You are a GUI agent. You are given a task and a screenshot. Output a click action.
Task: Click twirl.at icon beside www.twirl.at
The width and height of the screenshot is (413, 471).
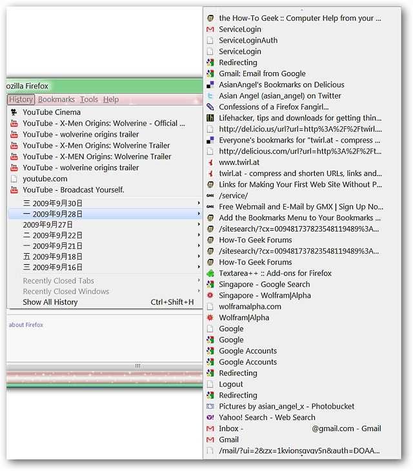coord(210,162)
